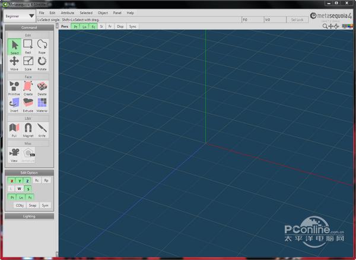Viewport: 356px width, 260px height.
Task: Open the Beginner mode dropdown
Action: coord(20,16)
